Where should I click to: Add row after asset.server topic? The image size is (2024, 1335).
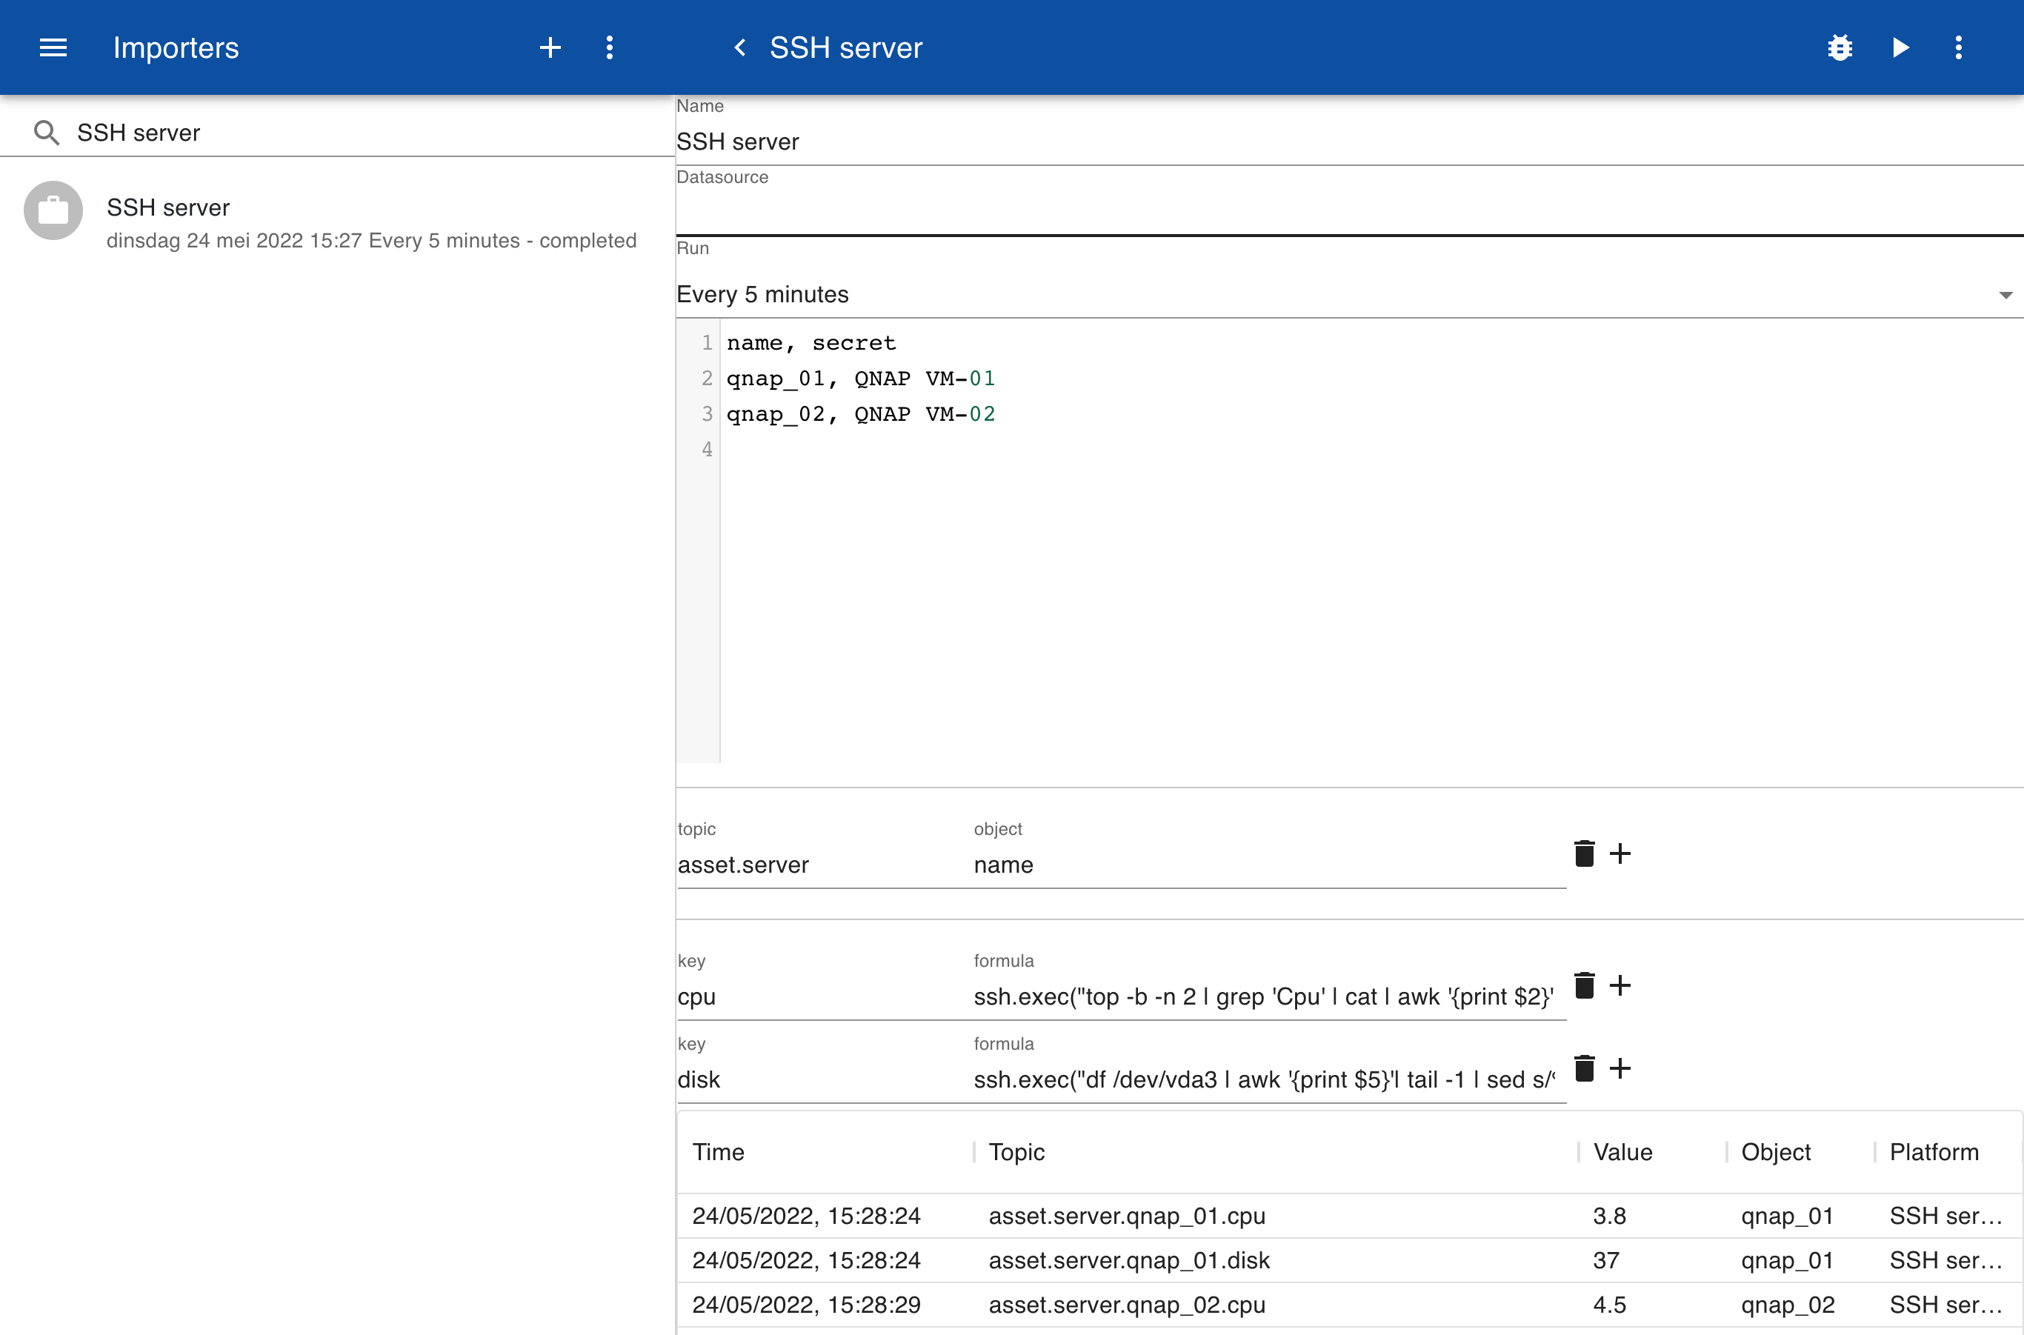click(1620, 853)
